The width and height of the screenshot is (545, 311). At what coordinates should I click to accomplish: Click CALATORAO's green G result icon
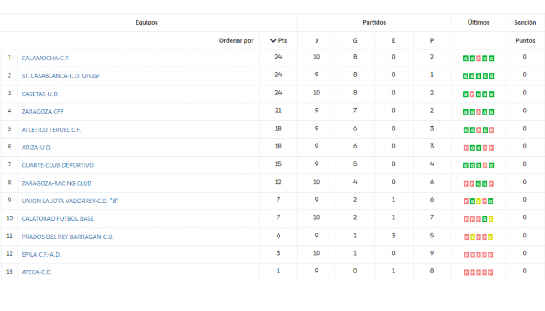[484, 219]
